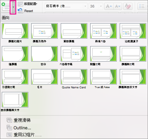Click the bullet list icon
This screenshot has height=139, width=148.
tap(142, 6)
